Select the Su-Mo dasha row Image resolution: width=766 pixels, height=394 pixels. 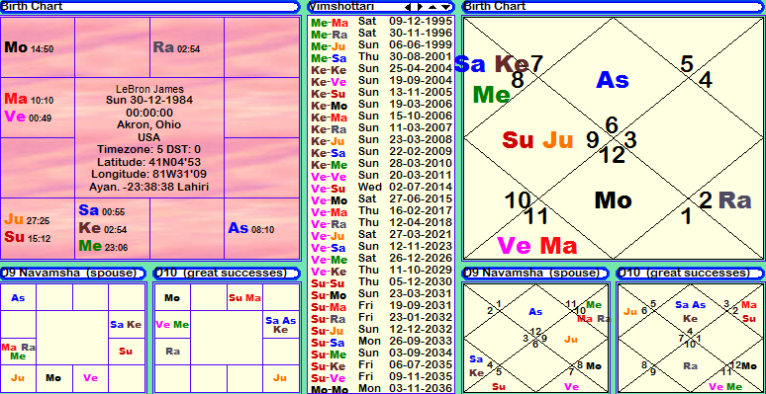click(x=382, y=294)
